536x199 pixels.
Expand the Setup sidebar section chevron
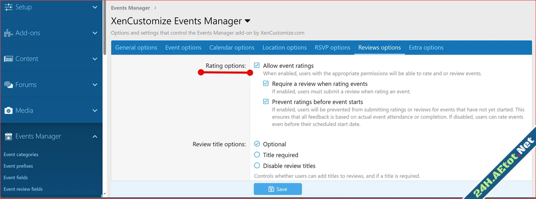click(x=95, y=7)
